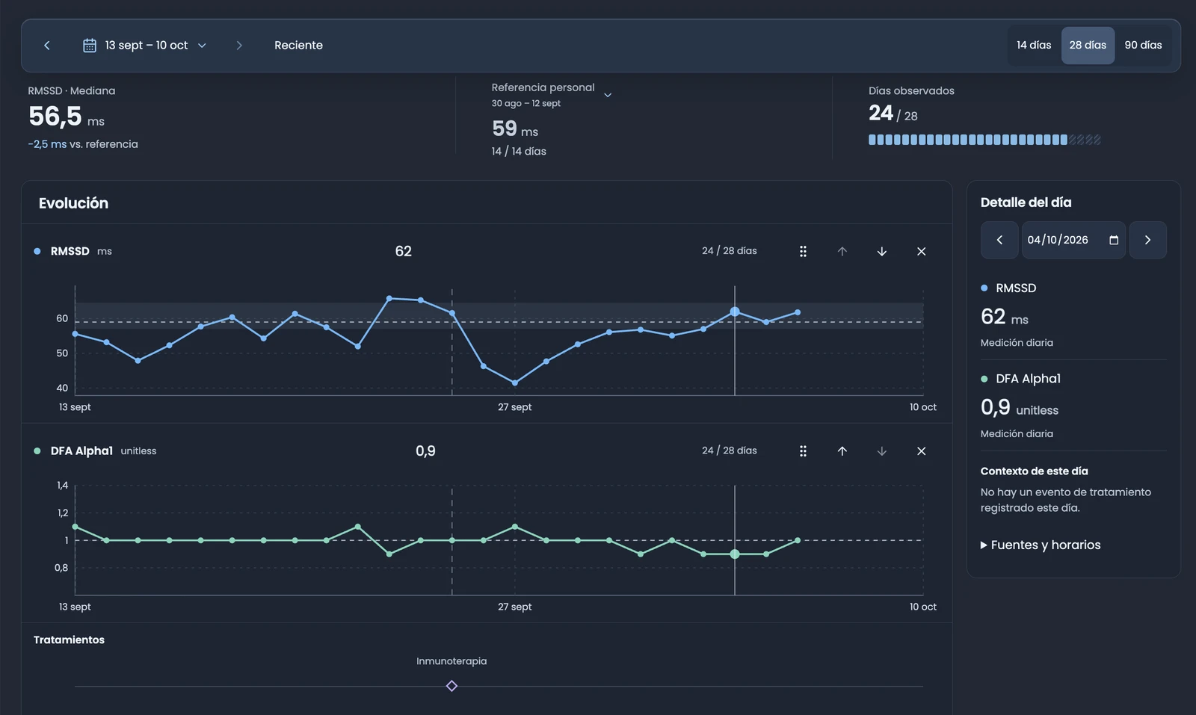The width and height of the screenshot is (1196, 715).
Task: Open the drag handle for RMSSD chart
Action: coord(803,252)
